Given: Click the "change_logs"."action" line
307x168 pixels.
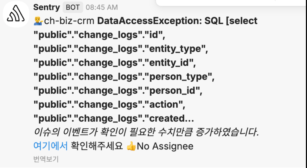Looking at the screenshot, I should (109, 105).
